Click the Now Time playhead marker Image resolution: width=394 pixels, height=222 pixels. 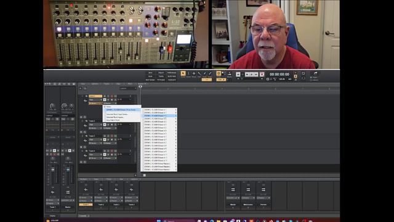coord(140,86)
